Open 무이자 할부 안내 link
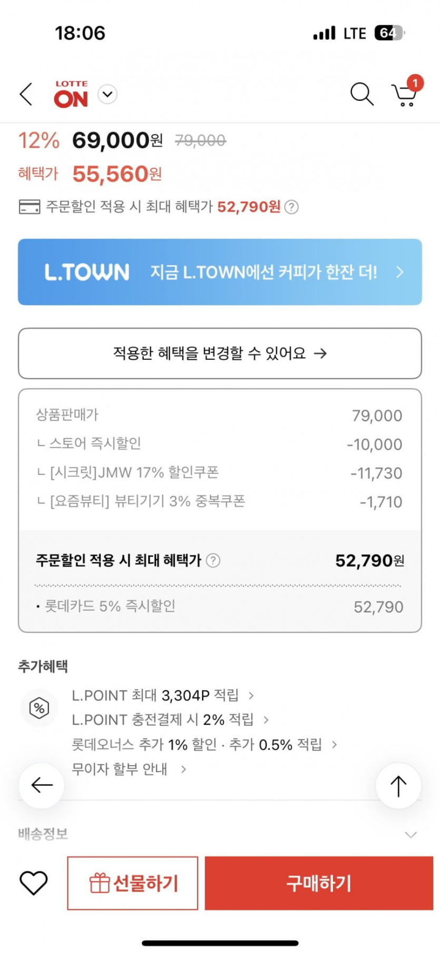The height and width of the screenshot is (955, 440). (x=129, y=769)
